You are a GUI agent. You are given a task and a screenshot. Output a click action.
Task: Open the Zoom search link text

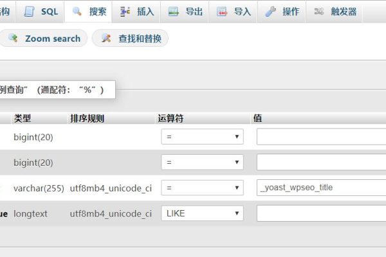point(52,39)
